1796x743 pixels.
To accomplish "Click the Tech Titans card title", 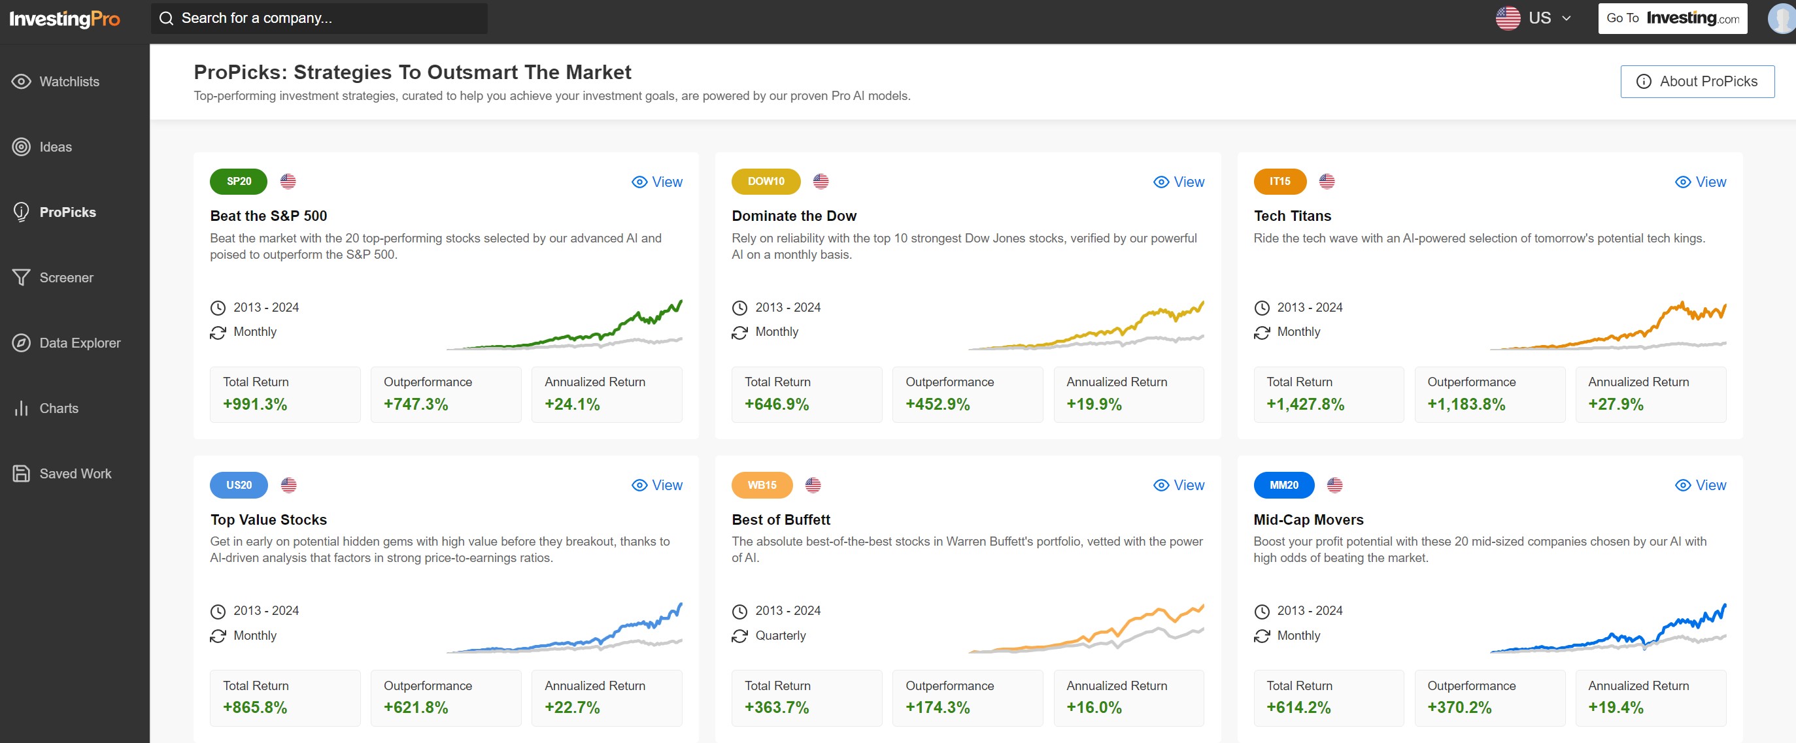I will click(x=1292, y=216).
